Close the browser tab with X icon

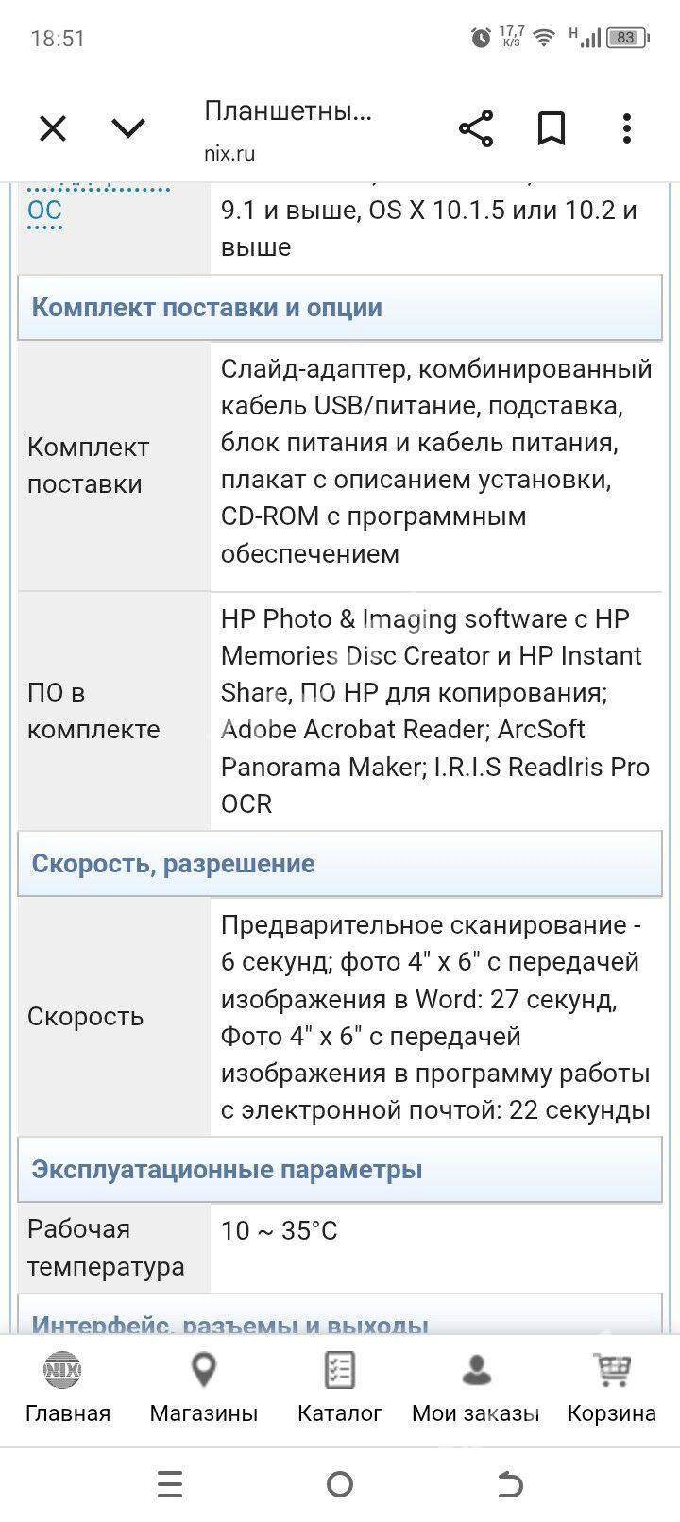53,128
